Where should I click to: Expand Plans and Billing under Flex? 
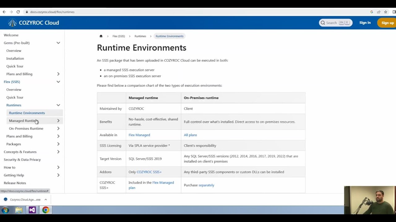click(58, 136)
